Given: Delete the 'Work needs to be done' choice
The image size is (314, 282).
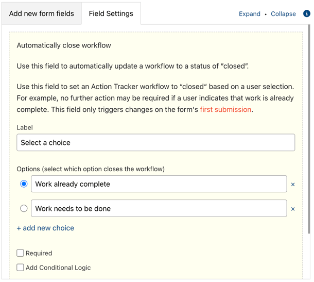Looking at the screenshot, I should tap(293, 209).
